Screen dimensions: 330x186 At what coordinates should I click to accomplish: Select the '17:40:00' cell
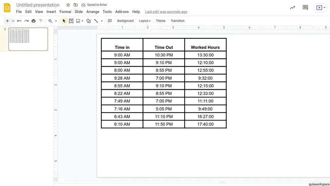click(x=205, y=124)
